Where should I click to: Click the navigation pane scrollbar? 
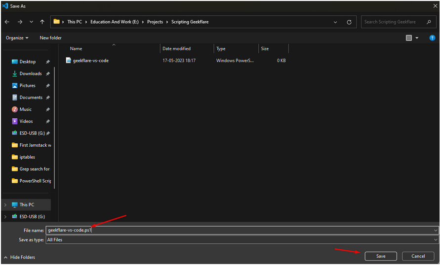click(x=54, y=127)
